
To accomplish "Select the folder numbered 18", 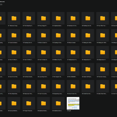I will point(103,35).
